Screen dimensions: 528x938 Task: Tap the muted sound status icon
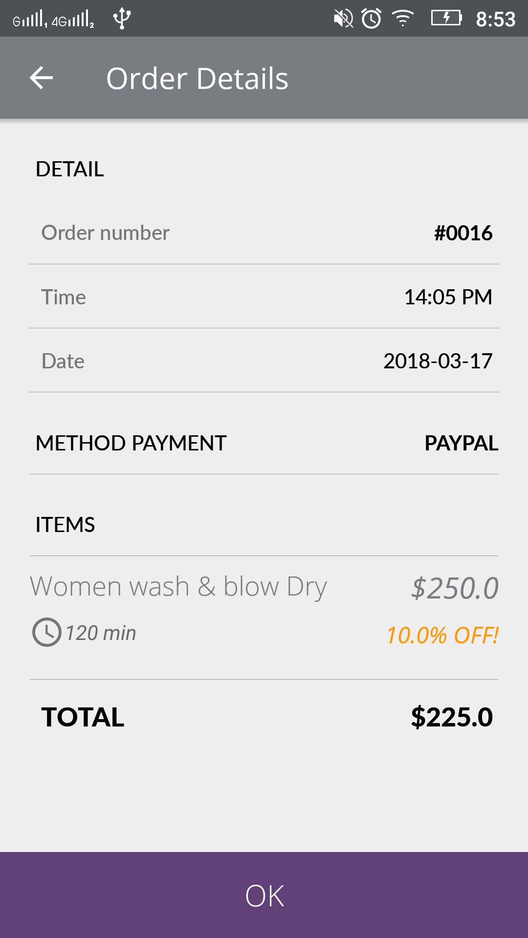click(x=343, y=19)
